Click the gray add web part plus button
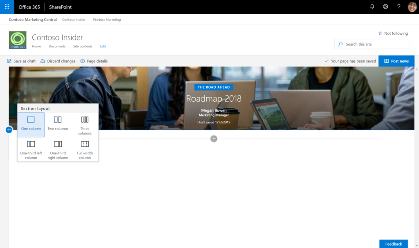Image resolution: width=419 pixels, height=248 pixels. click(214, 139)
